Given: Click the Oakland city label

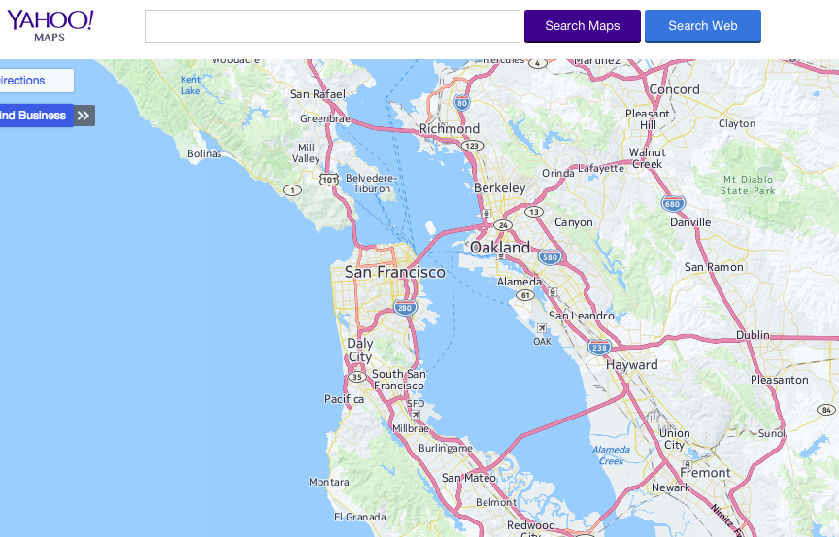Looking at the screenshot, I should coord(500,247).
